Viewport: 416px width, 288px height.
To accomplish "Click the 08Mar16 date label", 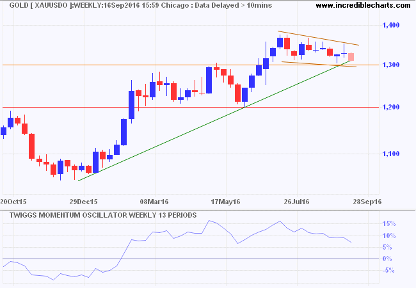I will (154, 202).
